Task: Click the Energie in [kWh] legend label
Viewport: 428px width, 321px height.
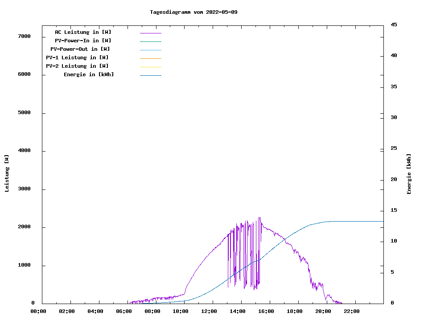Action: pyautogui.click(x=89, y=74)
